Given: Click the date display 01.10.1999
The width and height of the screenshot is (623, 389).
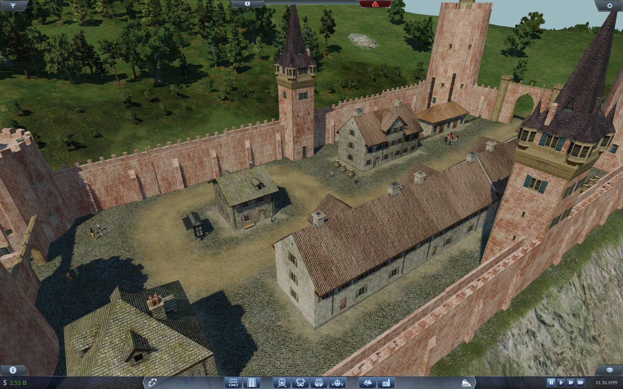Looking at the screenshot, I should (607, 383).
